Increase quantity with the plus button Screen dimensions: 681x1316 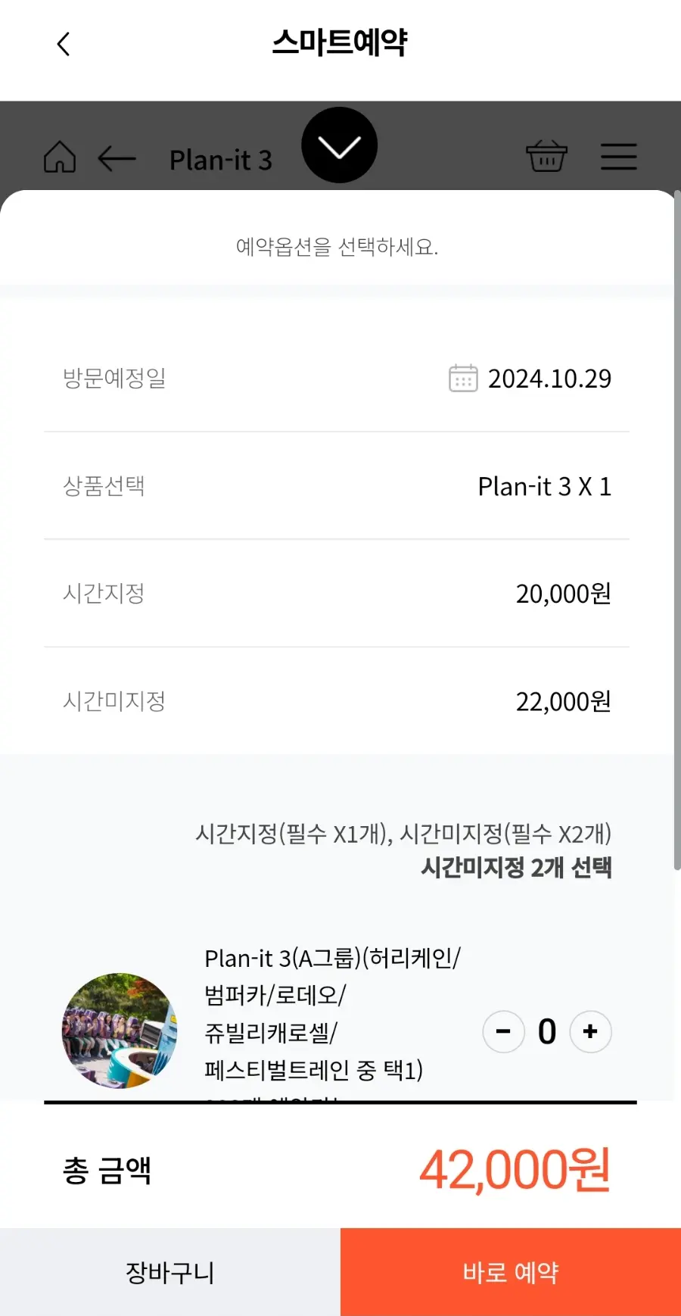pos(590,1031)
